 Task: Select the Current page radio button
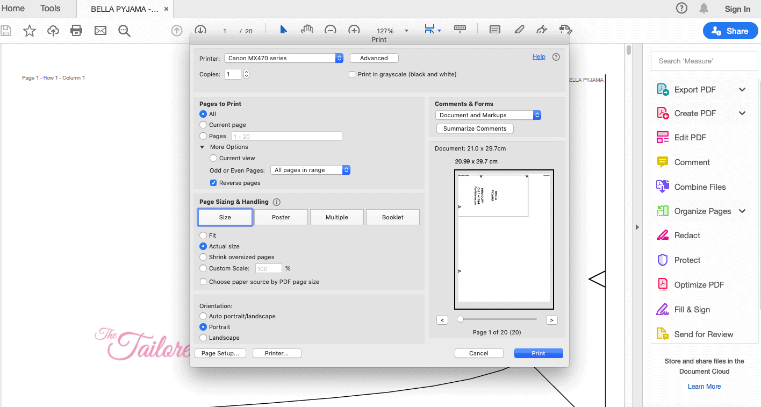click(x=203, y=125)
